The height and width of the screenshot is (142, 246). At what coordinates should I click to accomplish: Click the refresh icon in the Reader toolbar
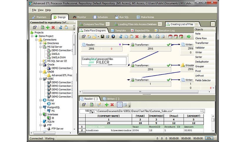click(x=92, y=105)
